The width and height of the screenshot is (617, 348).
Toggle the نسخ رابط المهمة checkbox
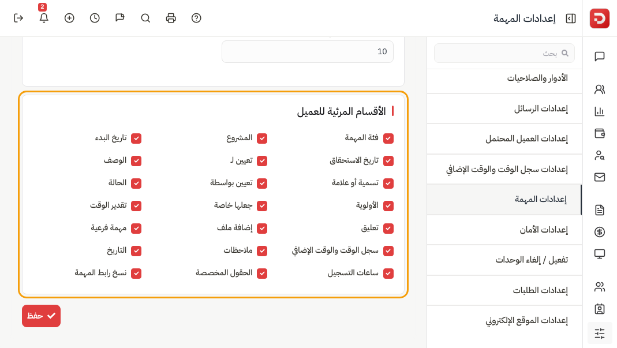[136, 273]
